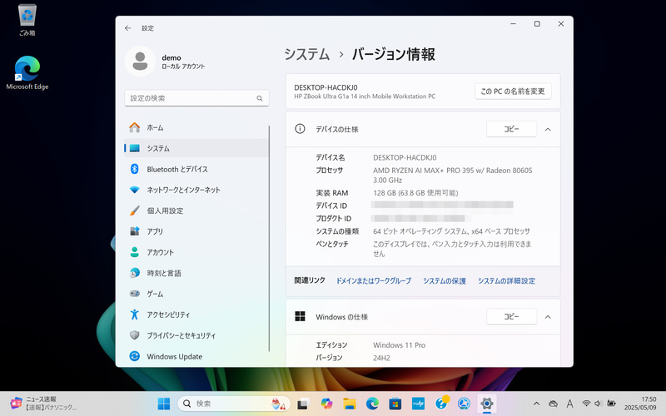Image resolution: width=666 pixels, height=416 pixels.
Task: Open ホーム in the settings sidebar
Action: [196, 127]
